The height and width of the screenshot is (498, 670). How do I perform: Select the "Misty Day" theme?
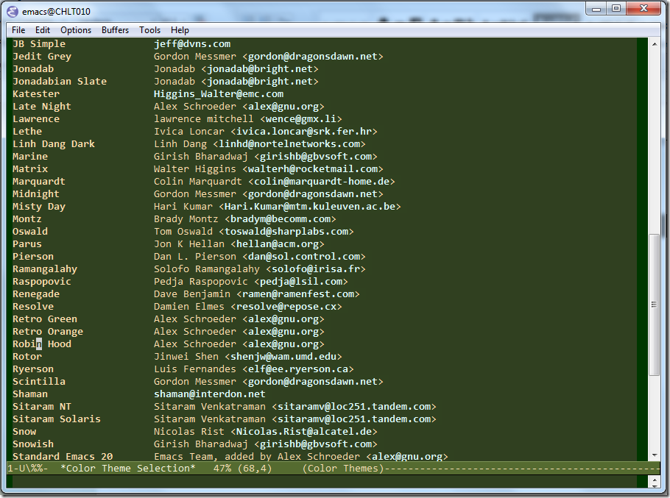39,207
